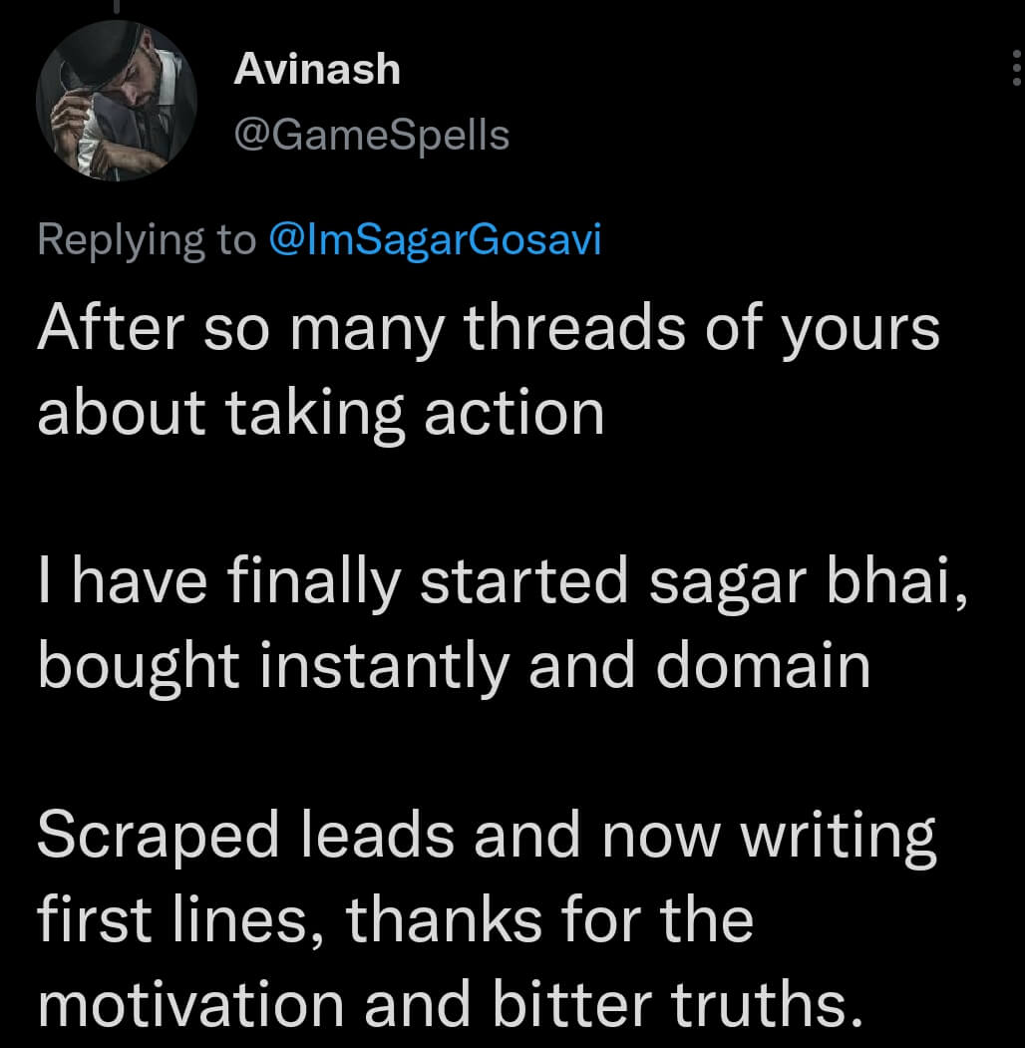Click the line "first lines, thanks for the"
1025x1048 pixels.
pyautogui.click(x=395, y=920)
